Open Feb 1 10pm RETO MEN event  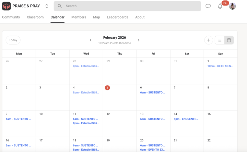(x=220, y=66)
